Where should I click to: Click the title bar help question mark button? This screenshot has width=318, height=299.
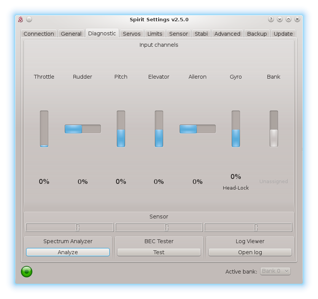[x=271, y=19]
